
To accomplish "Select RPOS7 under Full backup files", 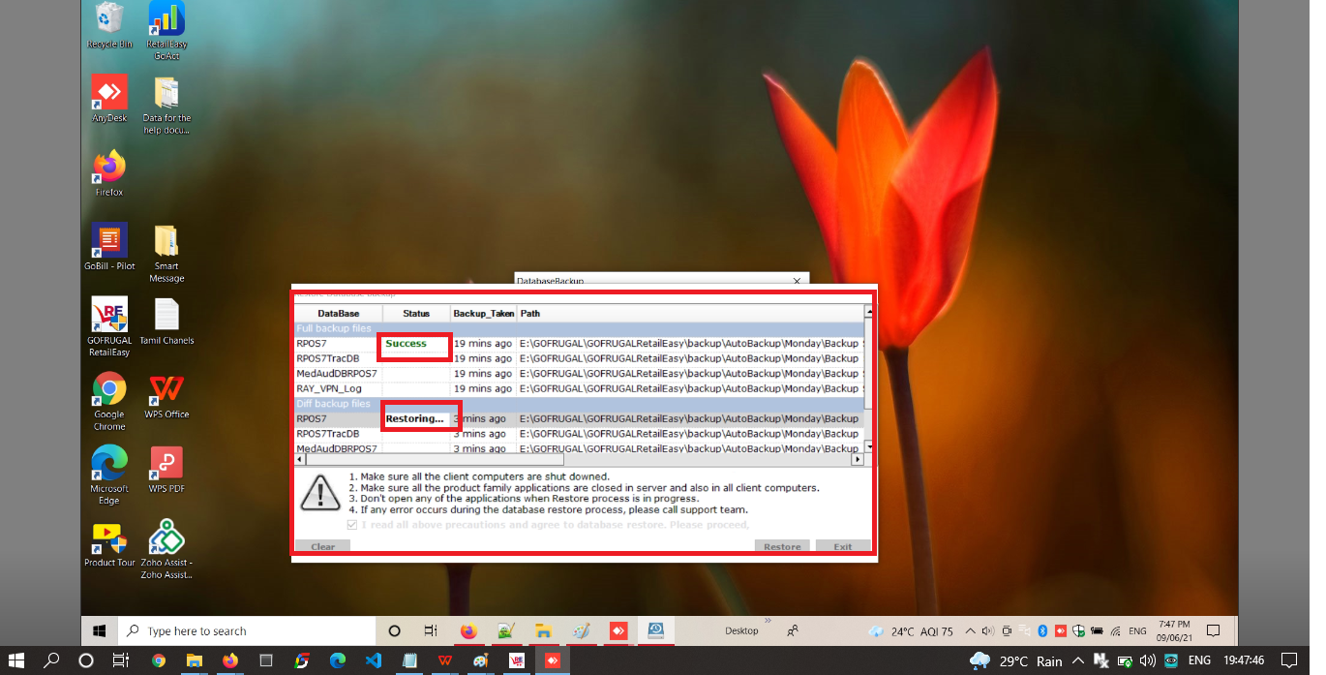I will [579, 343].
